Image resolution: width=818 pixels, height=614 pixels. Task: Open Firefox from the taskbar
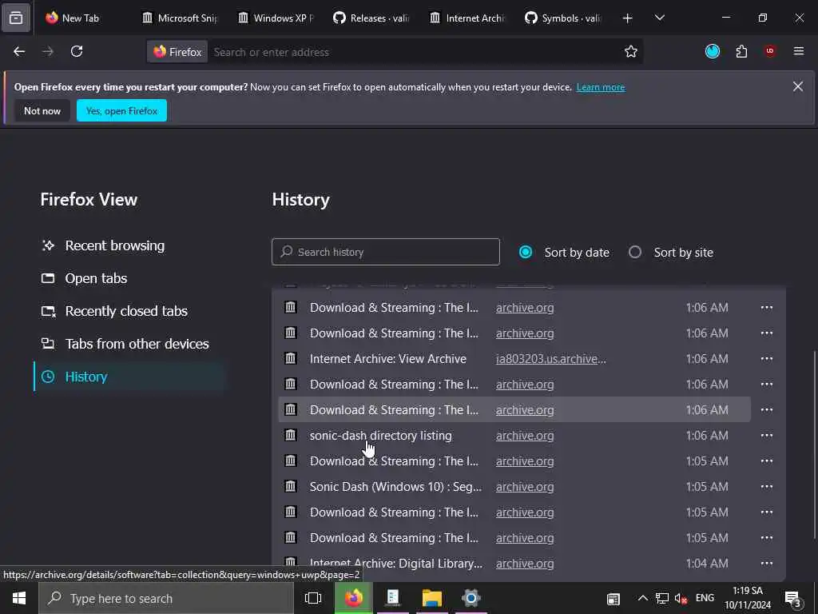click(354, 598)
